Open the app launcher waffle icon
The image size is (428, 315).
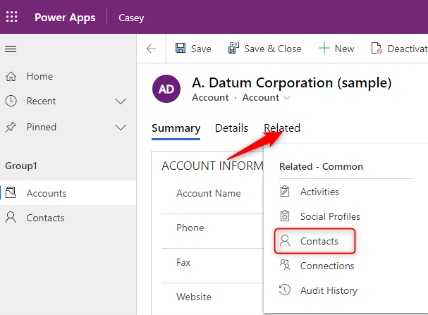tap(12, 17)
